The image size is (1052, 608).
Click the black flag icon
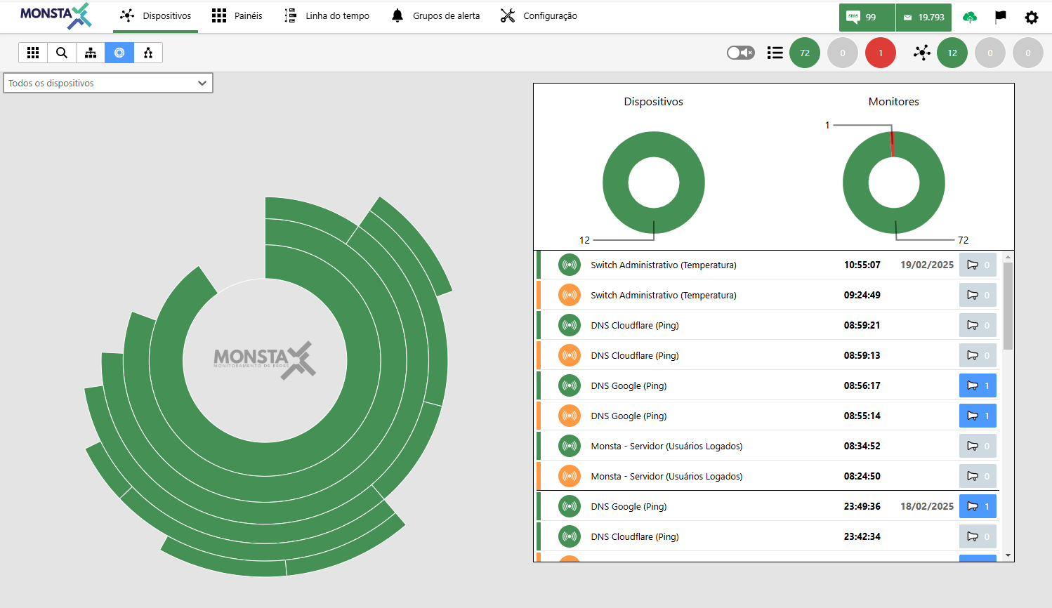tap(1001, 17)
